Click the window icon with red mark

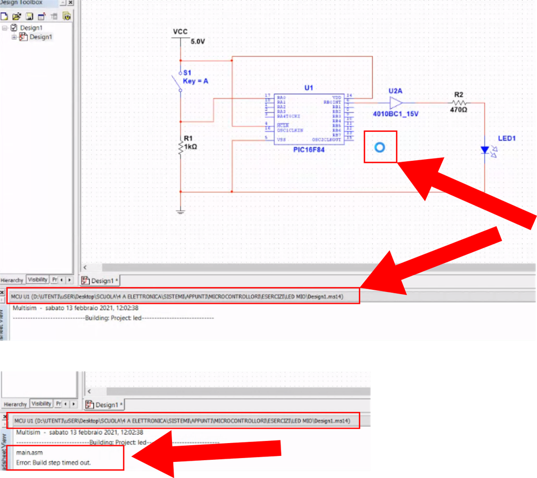coord(42,16)
